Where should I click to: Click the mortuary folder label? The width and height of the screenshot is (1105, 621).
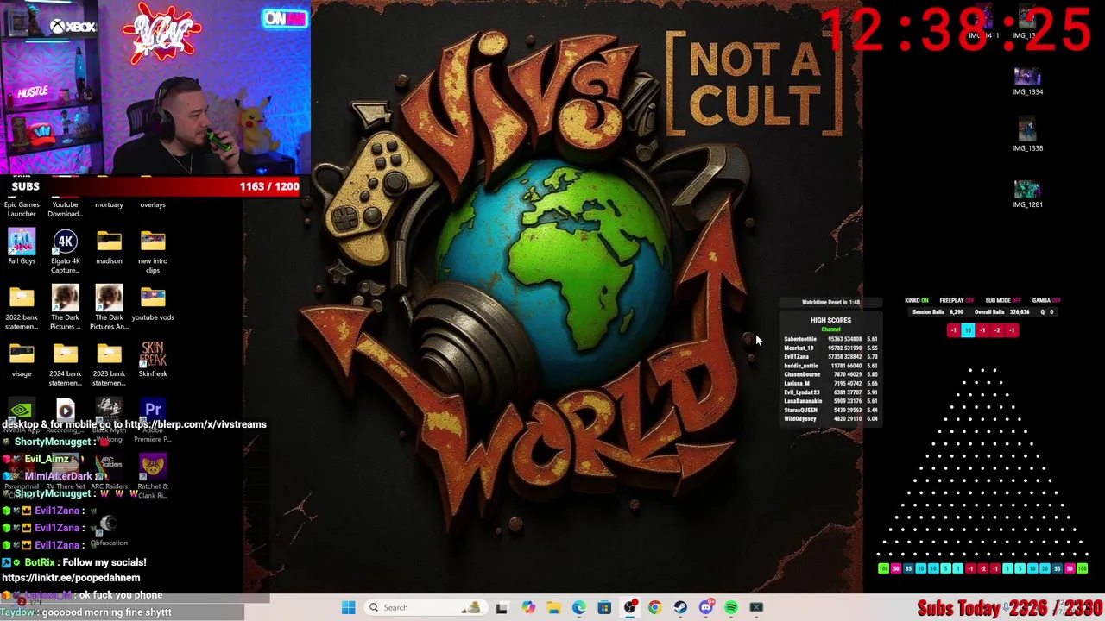109,204
